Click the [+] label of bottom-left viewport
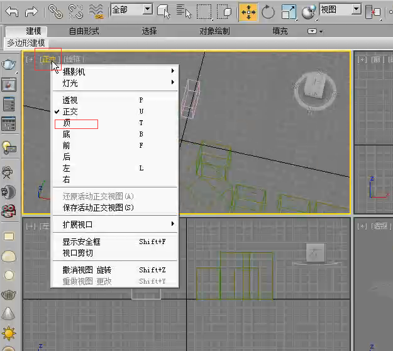The width and height of the screenshot is (393, 351). point(31,226)
